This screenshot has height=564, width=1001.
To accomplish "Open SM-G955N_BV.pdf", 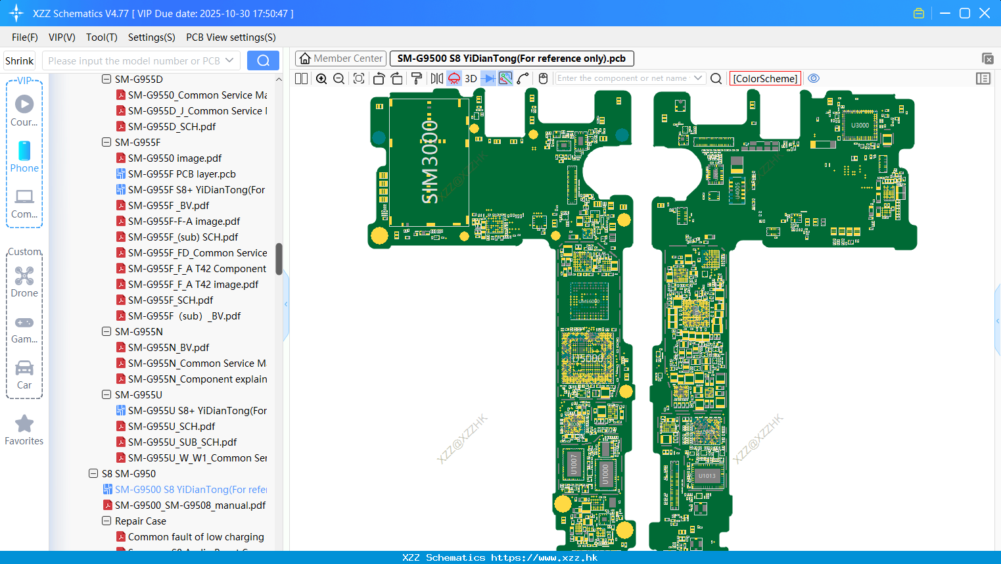I will point(162,347).
